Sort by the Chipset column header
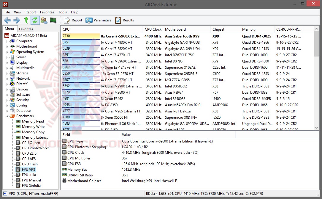The width and height of the screenshot is (322, 199). tap(225, 29)
